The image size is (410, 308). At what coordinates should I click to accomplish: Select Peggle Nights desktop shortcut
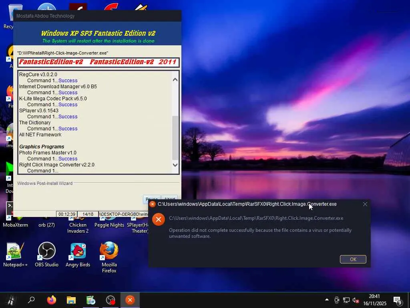click(109, 223)
